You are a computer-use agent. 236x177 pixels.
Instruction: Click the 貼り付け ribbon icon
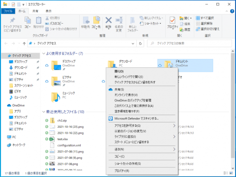[38, 20]
